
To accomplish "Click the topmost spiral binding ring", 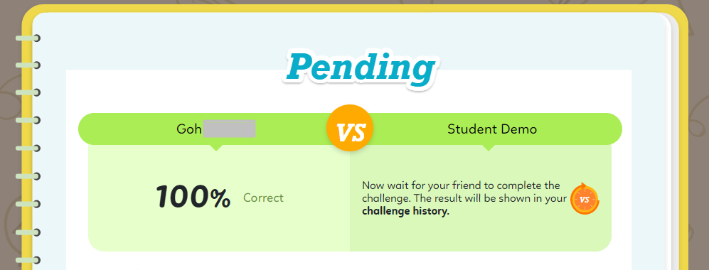I will coord(28,38).
